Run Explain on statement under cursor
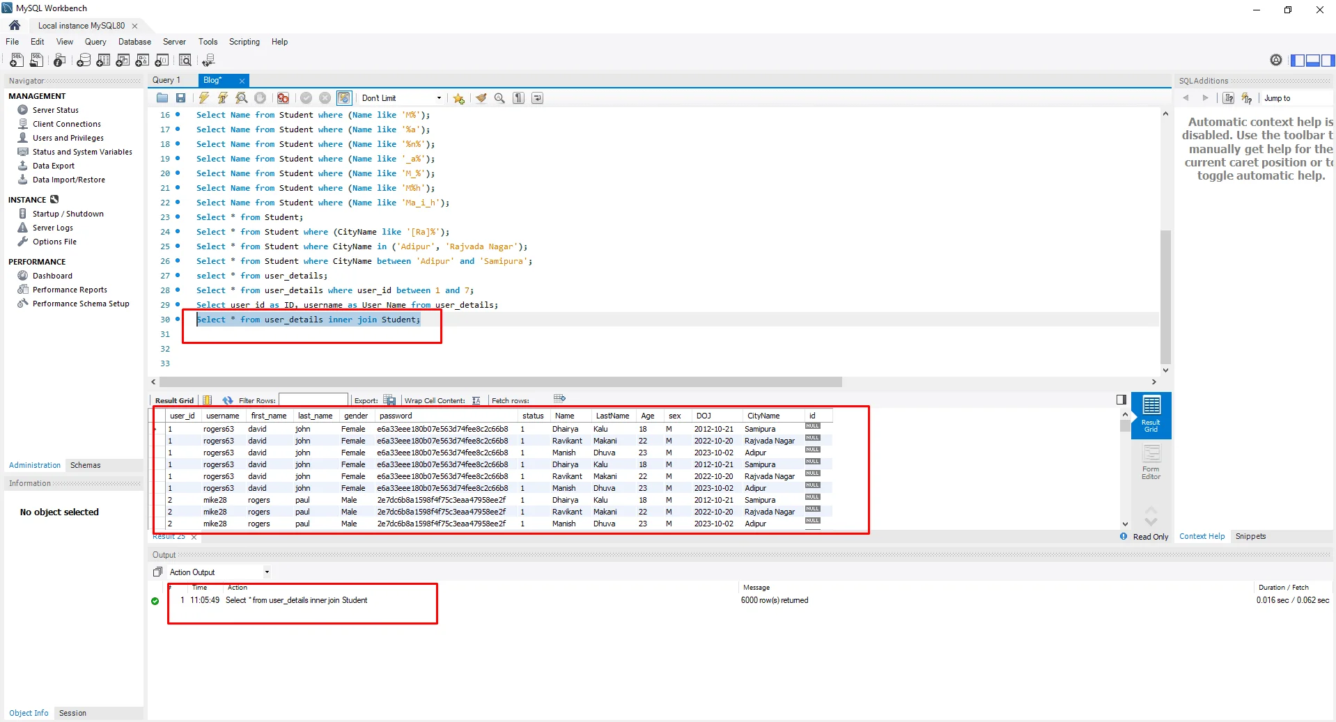 click(241, 98)
